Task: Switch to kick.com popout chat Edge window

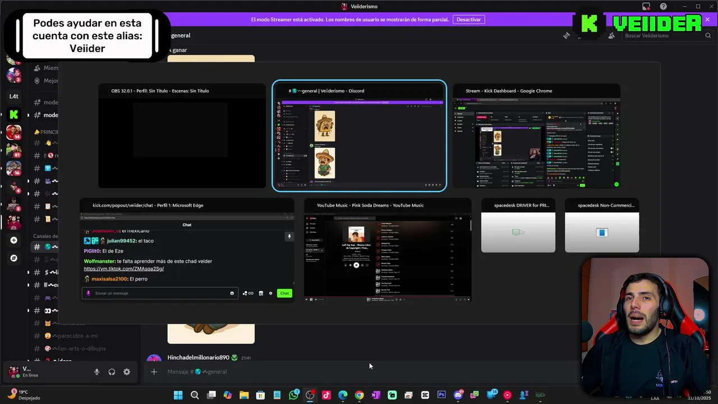Action: 187,250
